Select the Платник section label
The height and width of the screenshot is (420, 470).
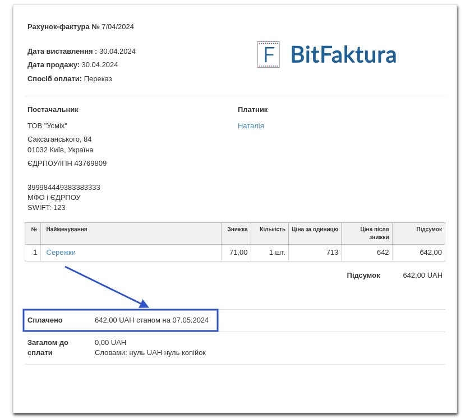click(x=253, y=109)
